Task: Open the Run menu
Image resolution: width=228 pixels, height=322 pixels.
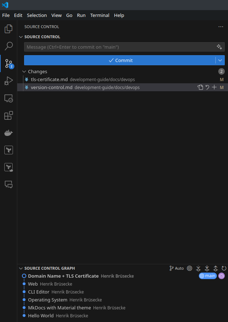Action: tap(81, 16)
